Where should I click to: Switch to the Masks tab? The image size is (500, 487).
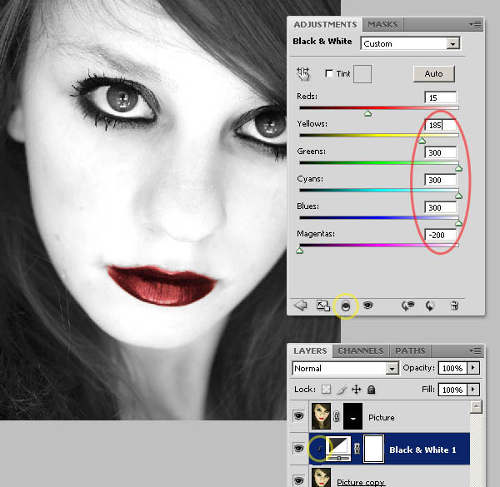click(382, 24)
